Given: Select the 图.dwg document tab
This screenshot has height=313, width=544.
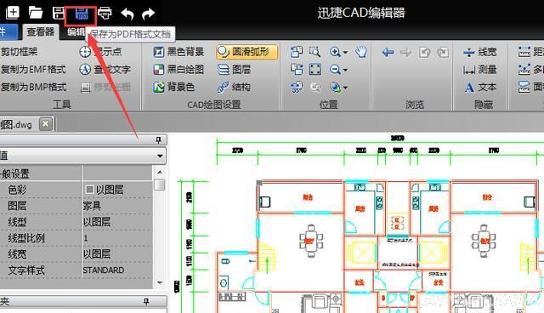Looking at the screenshot, I should pyautogui.click(x=17, y=124).
